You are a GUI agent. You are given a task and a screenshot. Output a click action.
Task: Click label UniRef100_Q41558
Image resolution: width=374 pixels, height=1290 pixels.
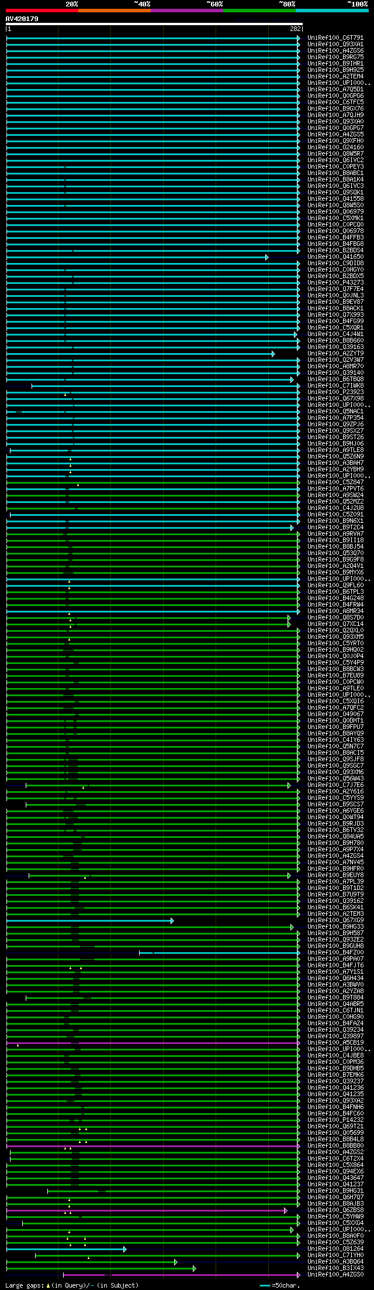(x=335, y=199)
